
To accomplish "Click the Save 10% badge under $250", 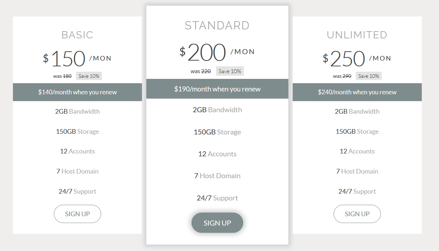I will pyautogui.click(x=369, y=76).
